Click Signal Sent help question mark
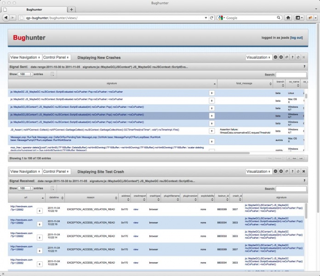 pyautogui.click(x=304, y=66)
